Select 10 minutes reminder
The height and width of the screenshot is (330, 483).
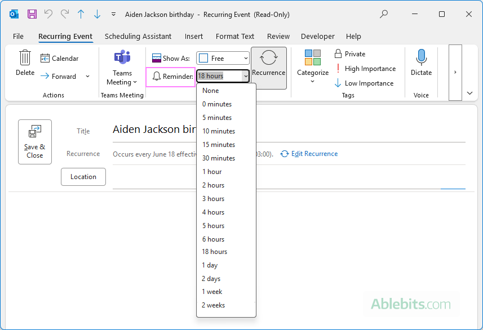coord(226,131)
